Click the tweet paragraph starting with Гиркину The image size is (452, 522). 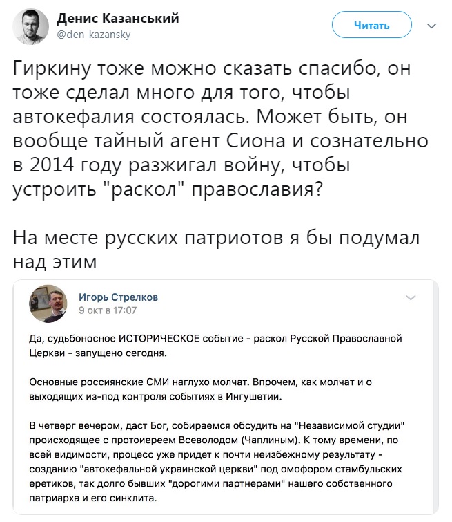pyautogui.click(x=220, y=129)
